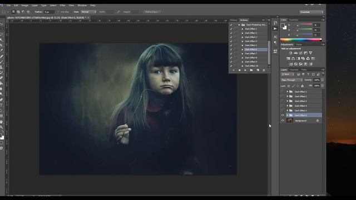
Task: Open the Pass Through blend mode dropdown
Action: [291, 80]
